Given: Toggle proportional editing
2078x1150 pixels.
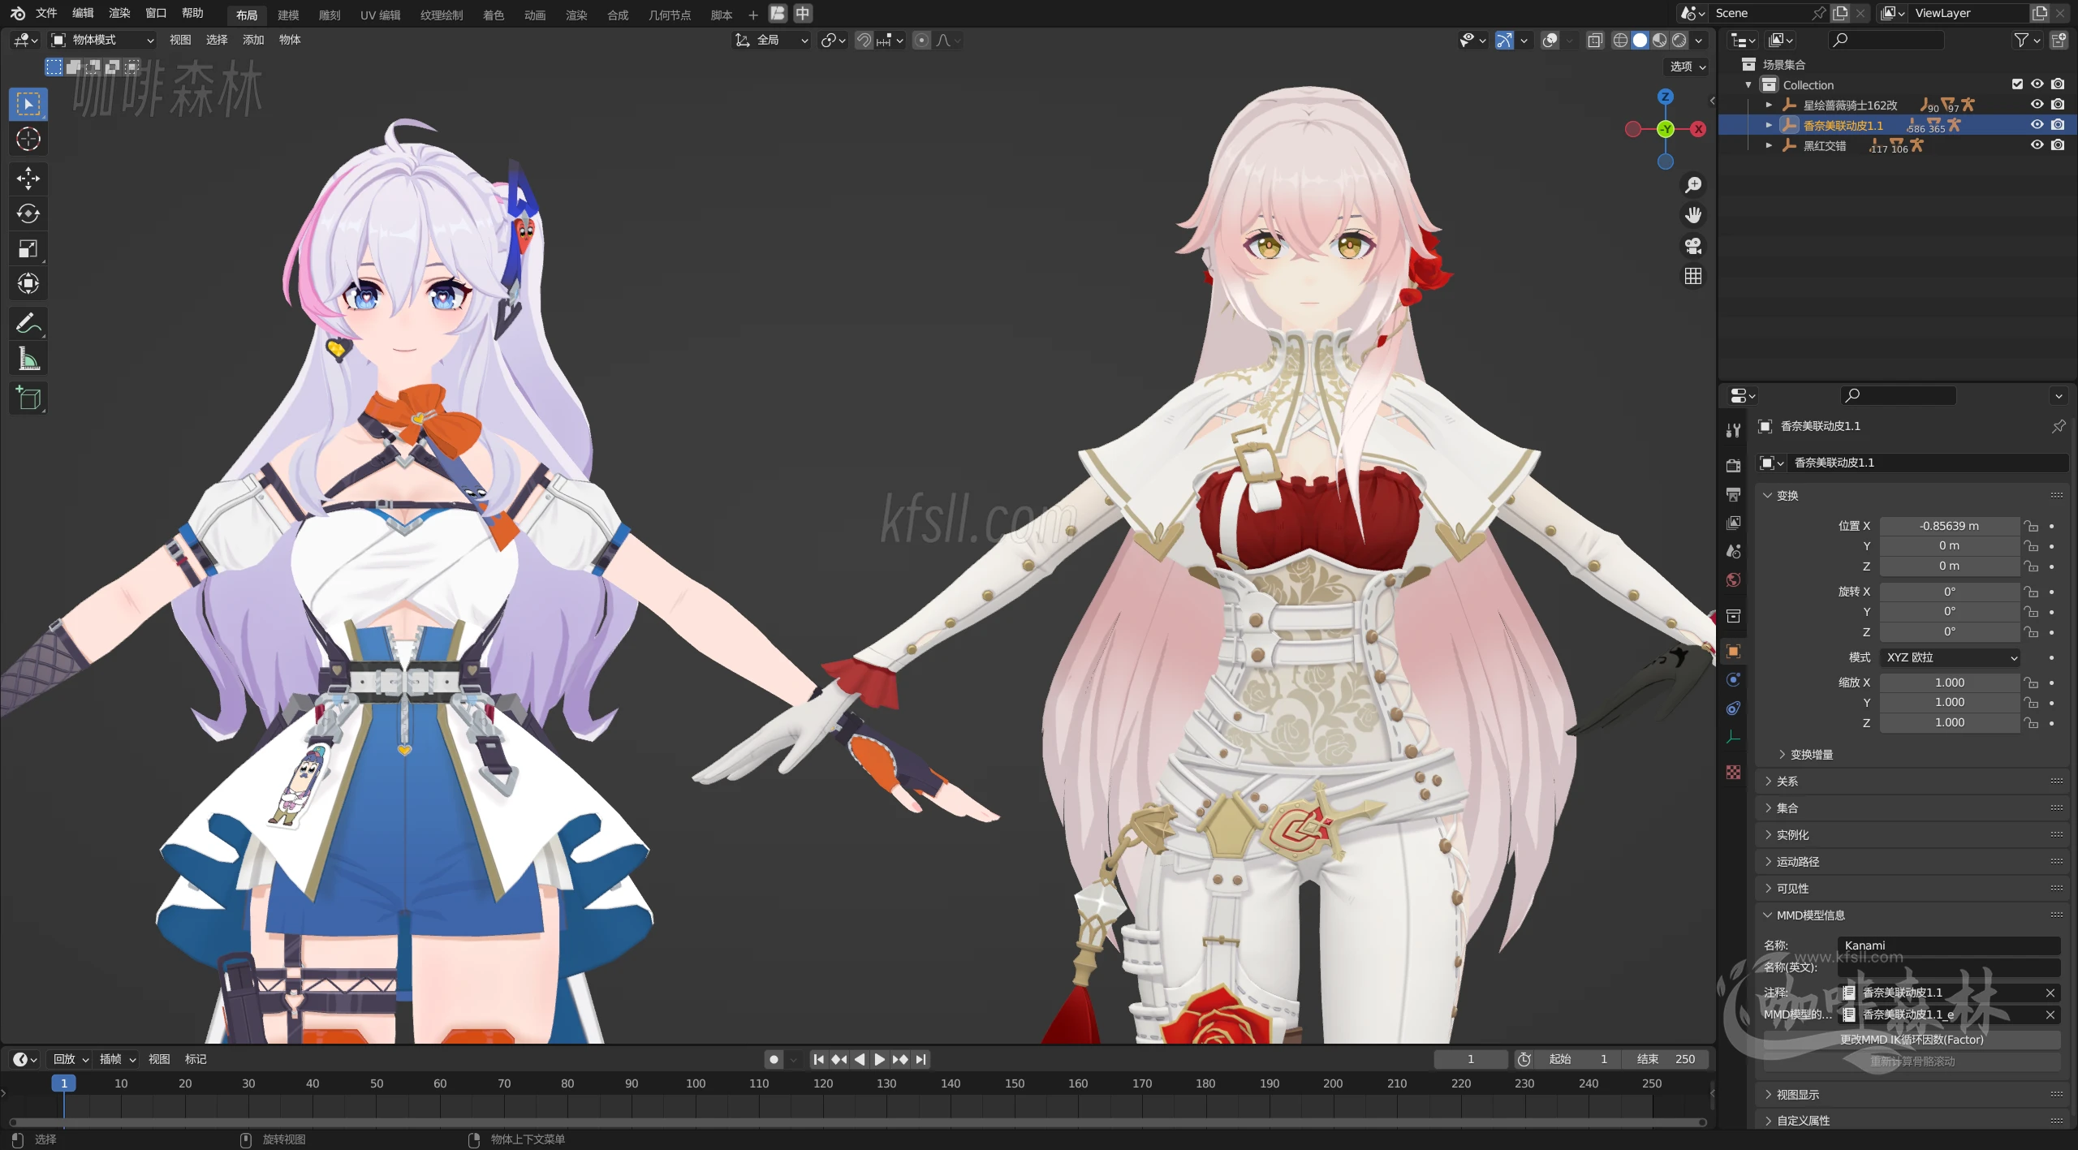Looking at the screenshot, I should (x=922, y=40).
